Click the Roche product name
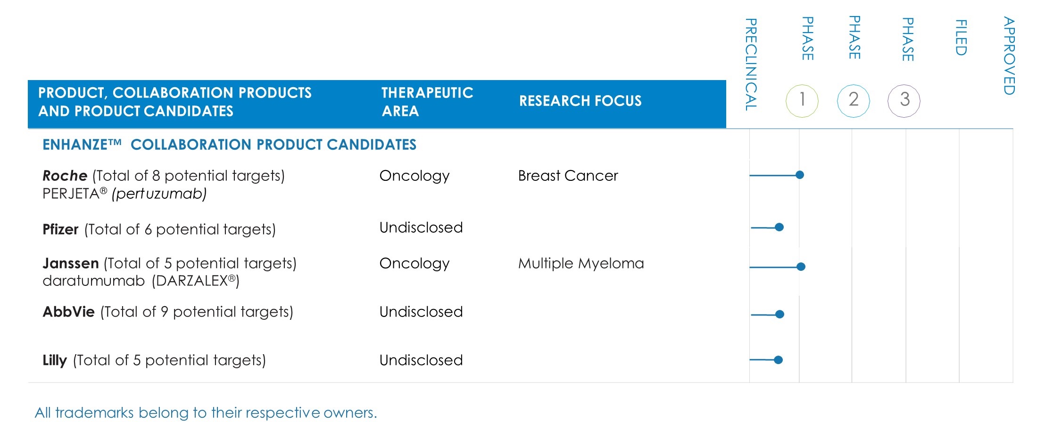This screenshot has height=422, width=1045. coord(65,176)
